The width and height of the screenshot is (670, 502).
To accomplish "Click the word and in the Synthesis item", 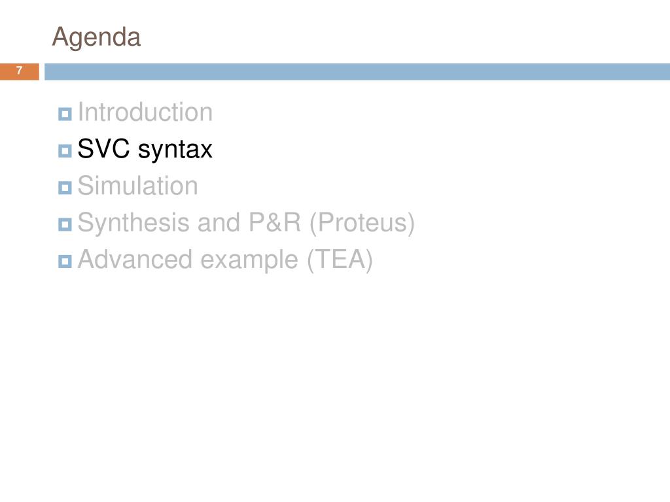I will click(219, 222).
